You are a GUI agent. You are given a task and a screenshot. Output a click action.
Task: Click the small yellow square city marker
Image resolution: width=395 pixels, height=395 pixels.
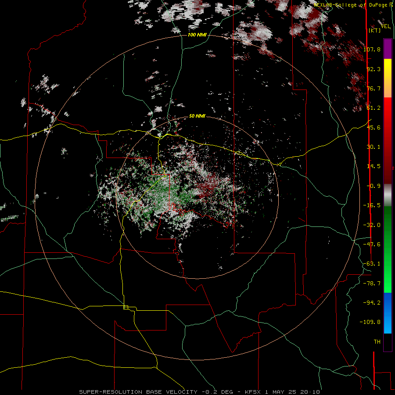pyautogui.click(x=126, y=307)
